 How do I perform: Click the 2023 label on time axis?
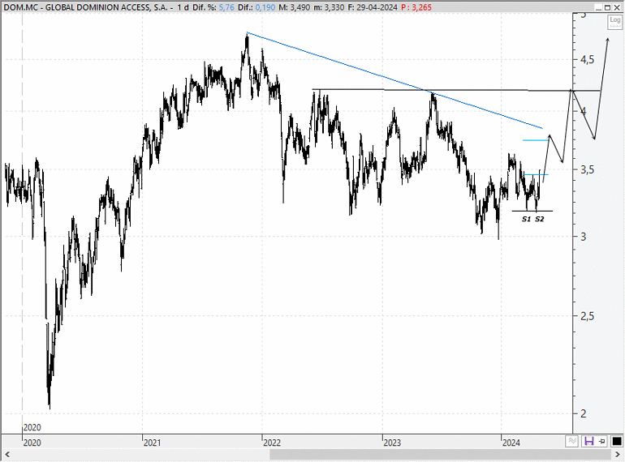[x=392, y=443]
